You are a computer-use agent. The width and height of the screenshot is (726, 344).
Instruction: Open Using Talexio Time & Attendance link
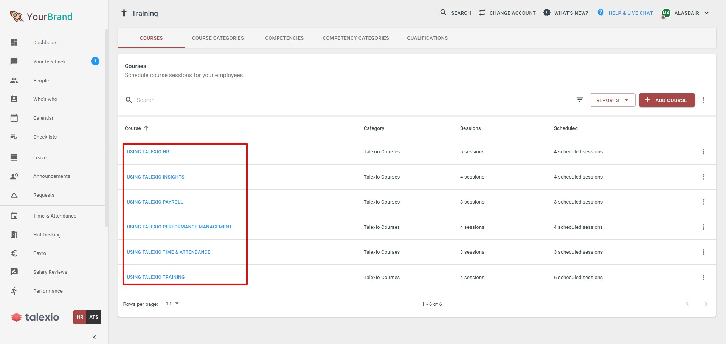click(168, 252)
